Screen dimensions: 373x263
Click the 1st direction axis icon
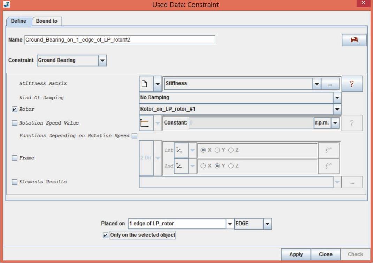point(180,150)
